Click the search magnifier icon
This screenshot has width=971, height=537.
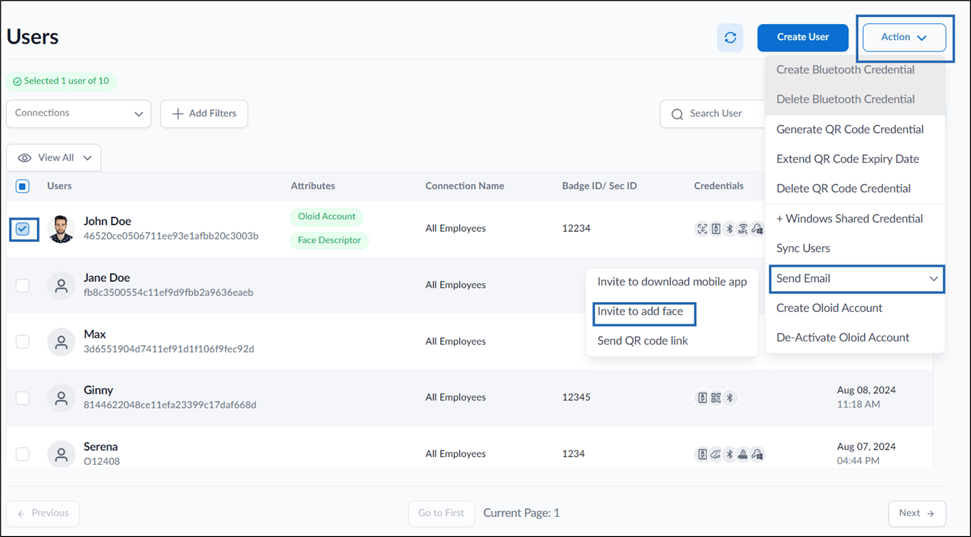coord(677,114)
